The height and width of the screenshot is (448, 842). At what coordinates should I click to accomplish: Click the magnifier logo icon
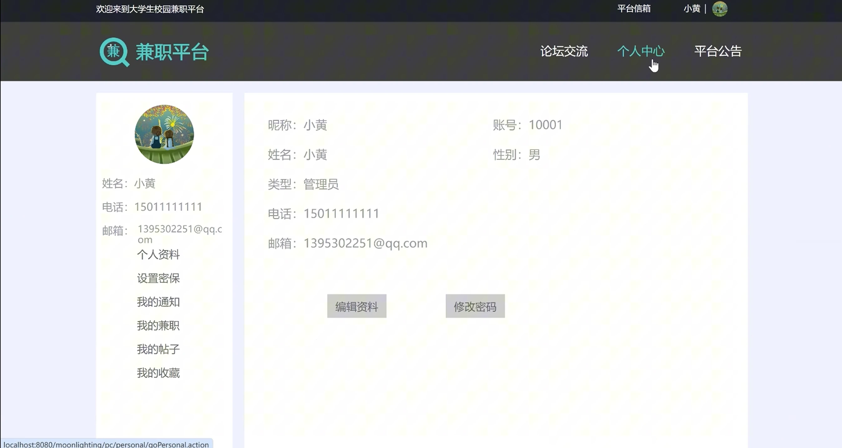point(114,52)
